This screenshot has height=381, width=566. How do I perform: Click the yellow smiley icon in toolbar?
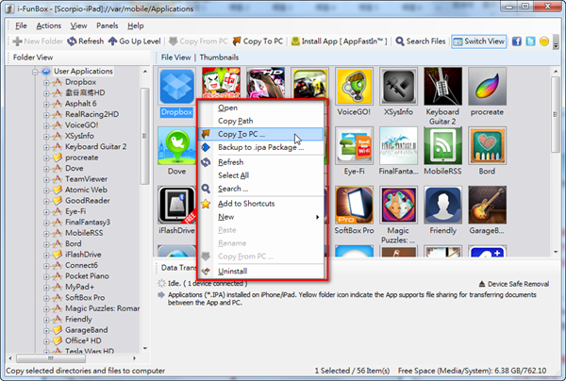point(544,41)
